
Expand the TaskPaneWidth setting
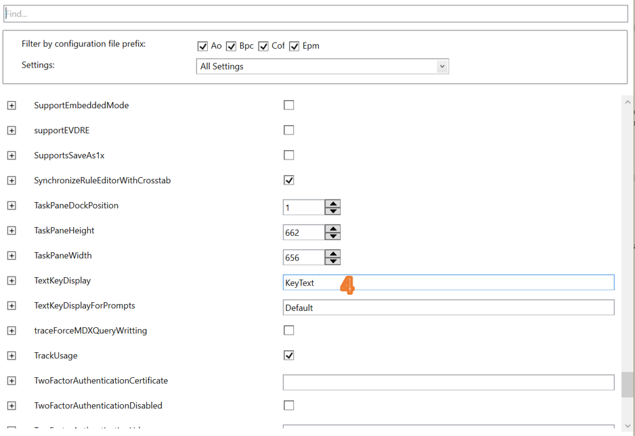tap(12, 256)
